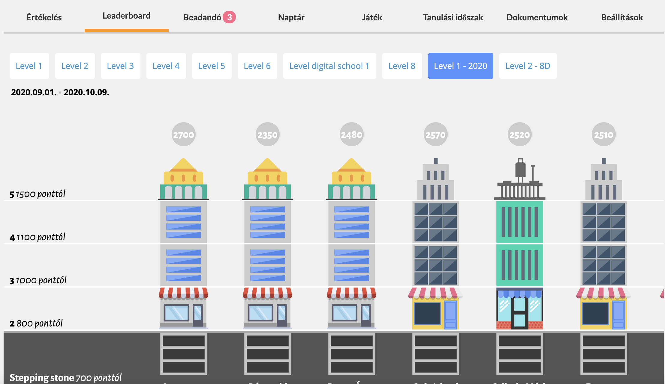The height and width of the screenshot is (384, 665).
Task: Click the active Level 1 - 2020 button
Action: point(460,66)
